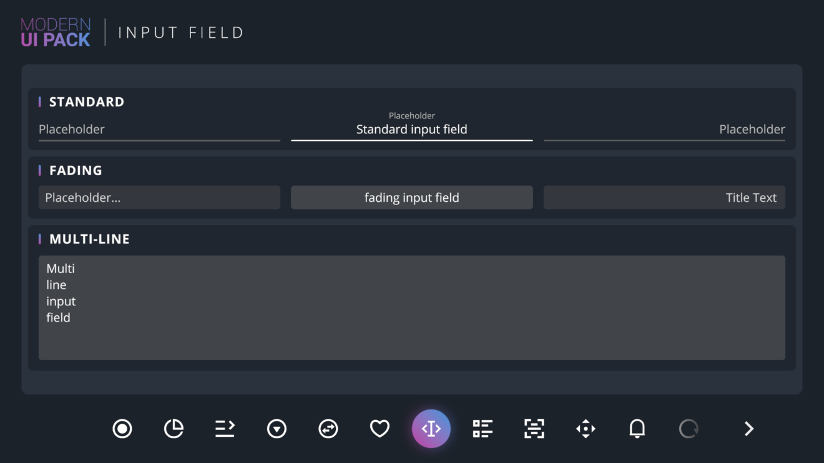Focus the left Placeholder standard input
This screenshot has width=824, height=463.
[159, 130]
